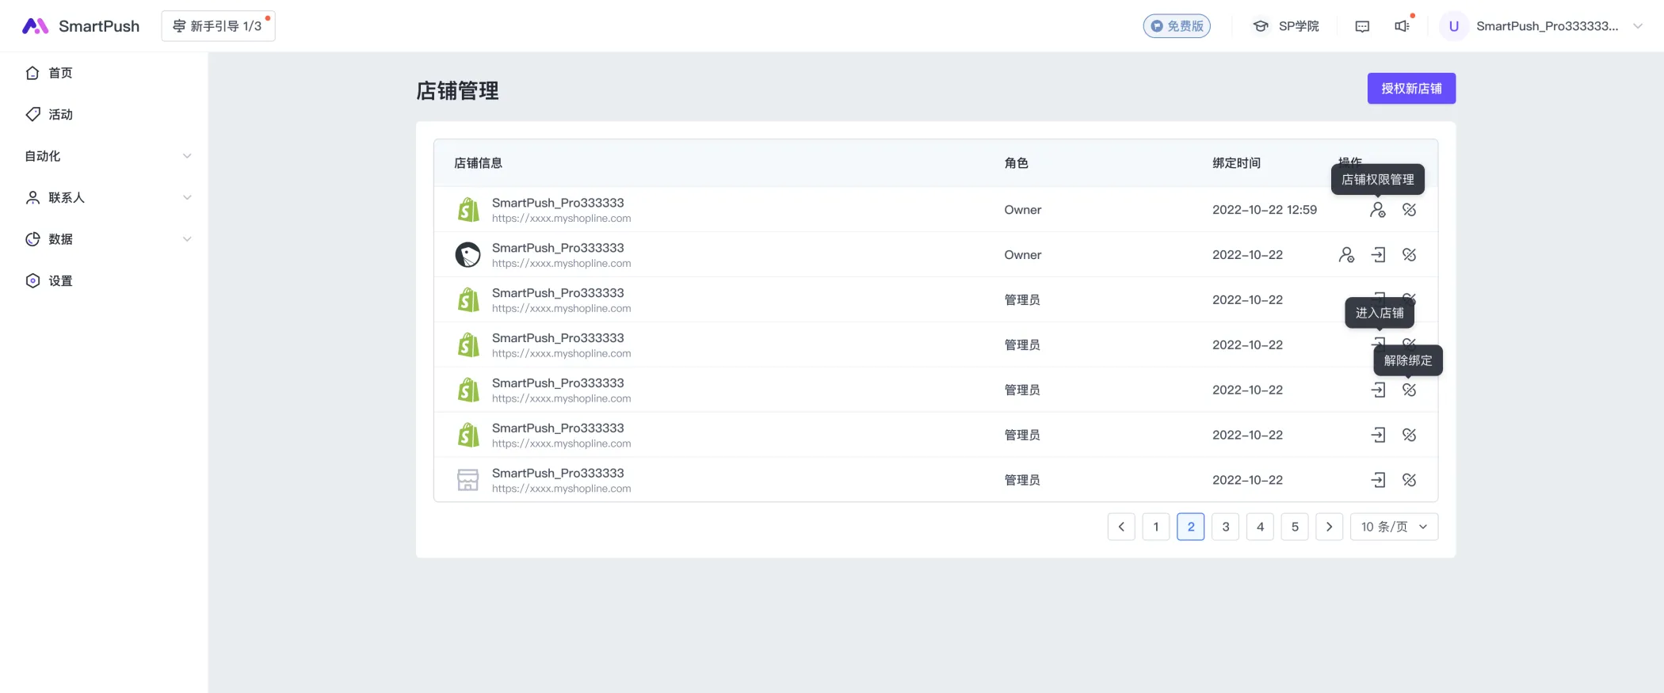Viewport: 1664px width, 693px height.
Task: Click the 授权新店铺 button
Action: click(1411, 89)
